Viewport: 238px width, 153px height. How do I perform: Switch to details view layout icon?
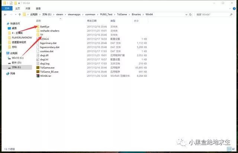[229, 149]
